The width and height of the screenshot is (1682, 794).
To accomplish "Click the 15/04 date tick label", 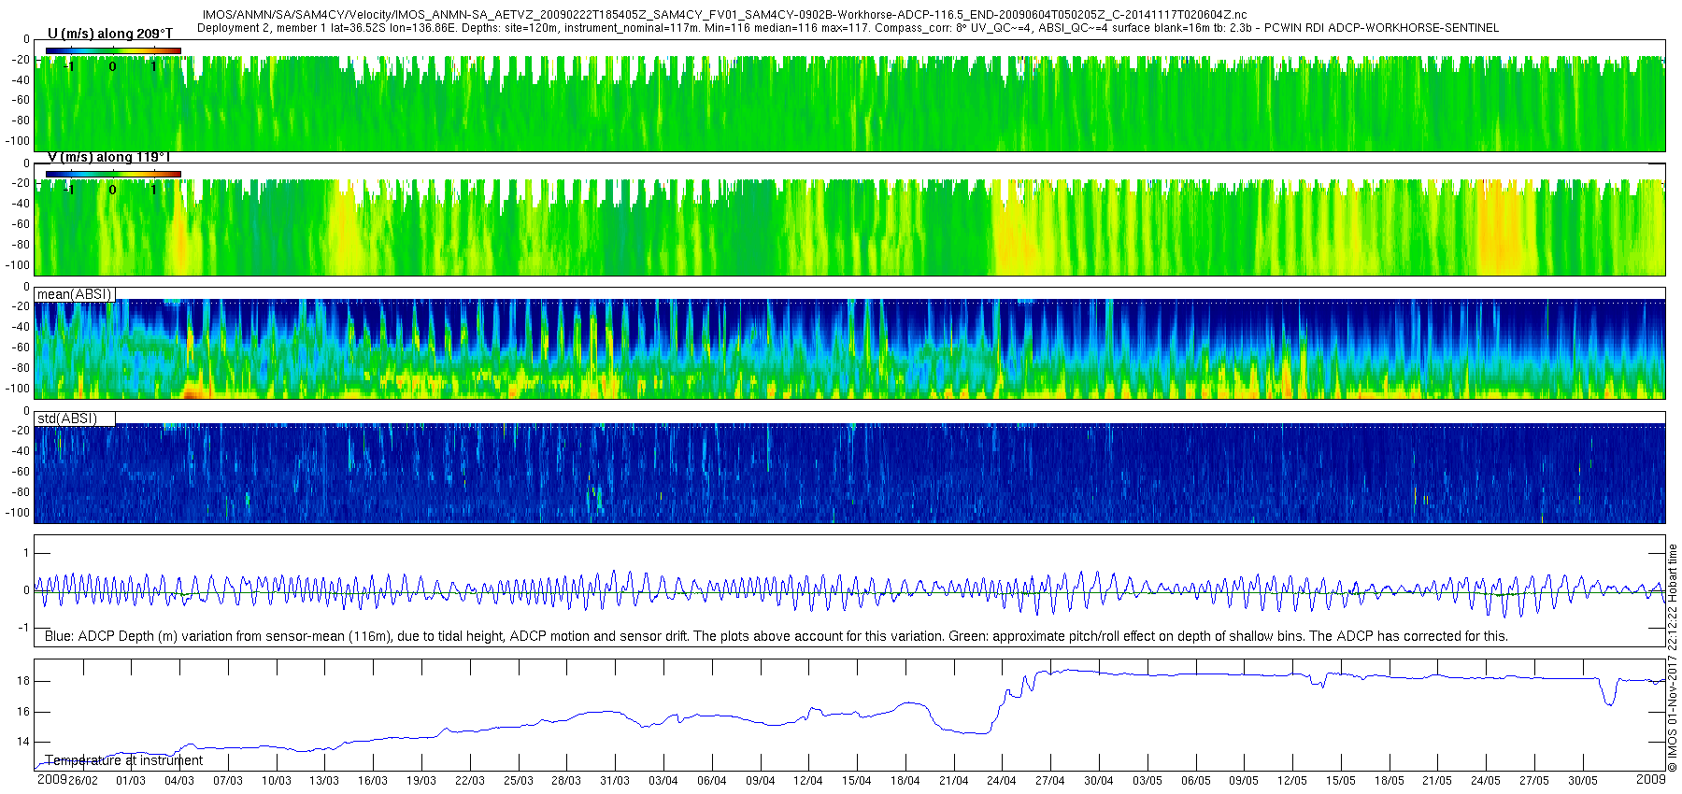I will click(857, 781).
